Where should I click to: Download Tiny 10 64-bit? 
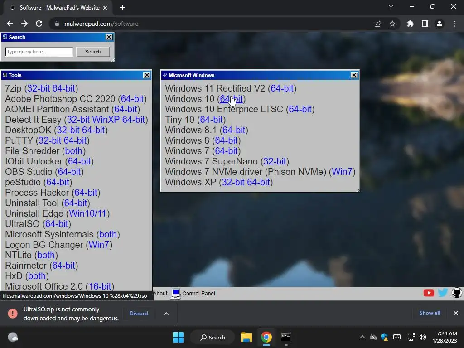pyautogui.click(x=212, y=120)
